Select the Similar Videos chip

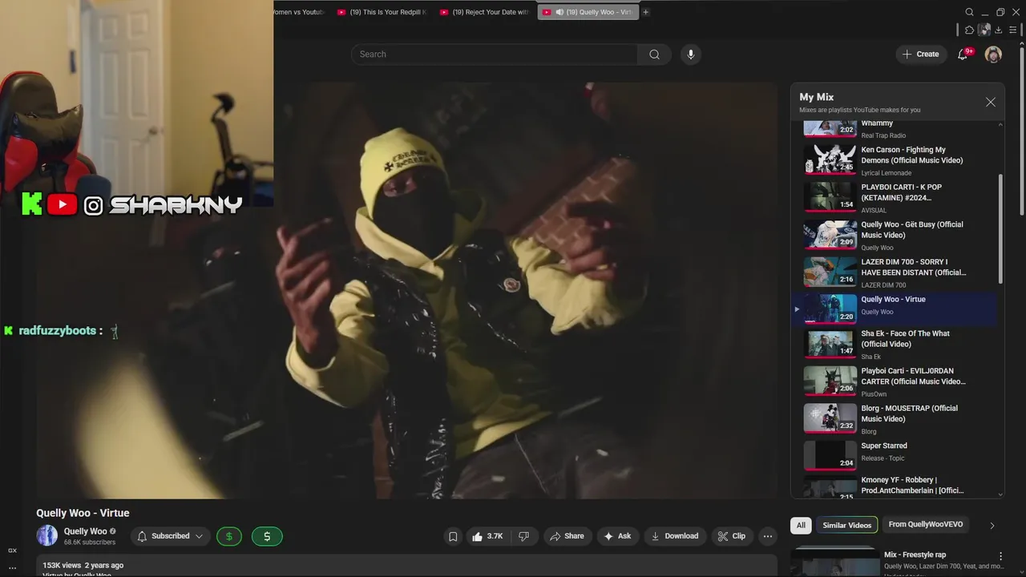coord(847,525)
